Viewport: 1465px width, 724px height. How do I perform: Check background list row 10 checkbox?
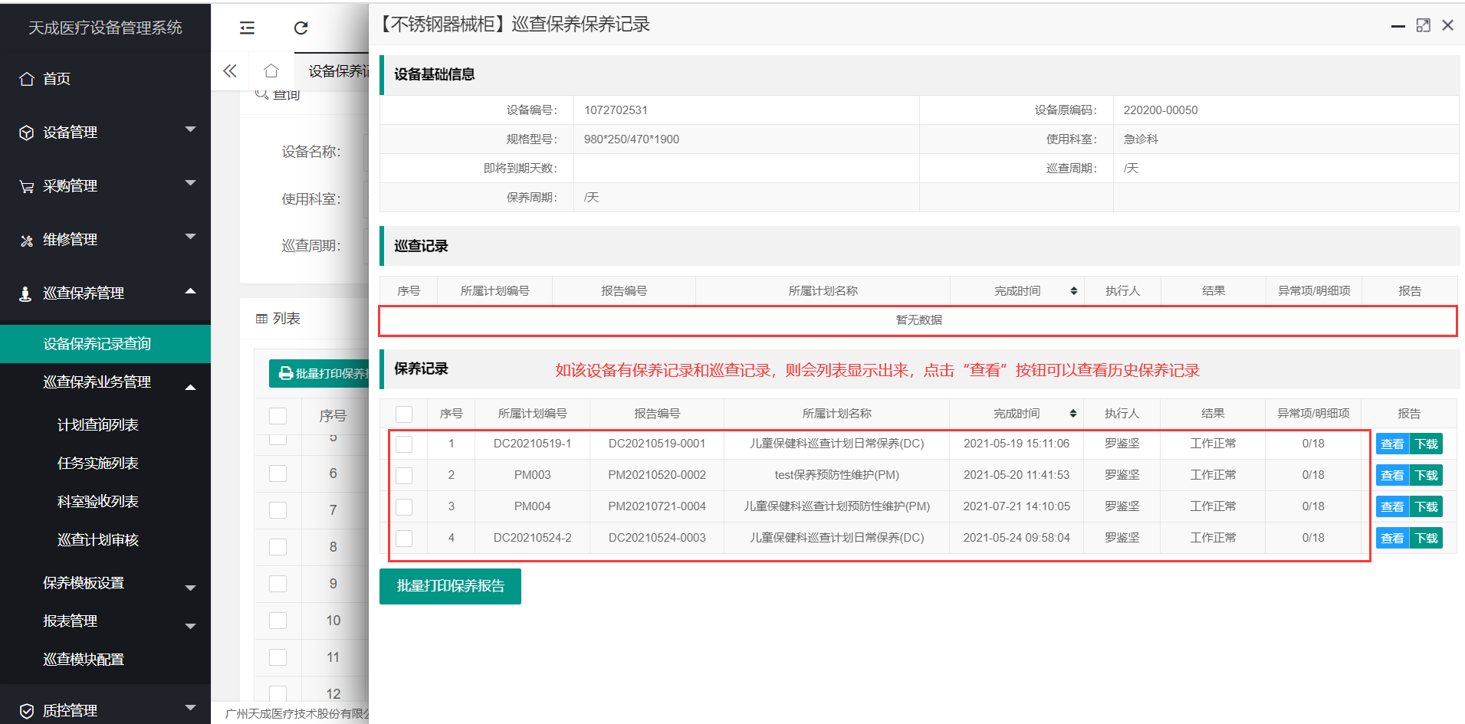(278, 621)
